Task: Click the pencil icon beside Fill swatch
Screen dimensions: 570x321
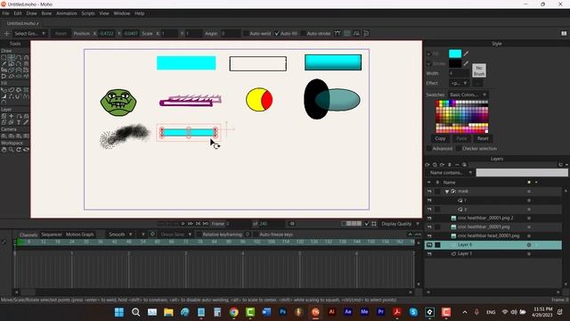Action: click(466, 53)
